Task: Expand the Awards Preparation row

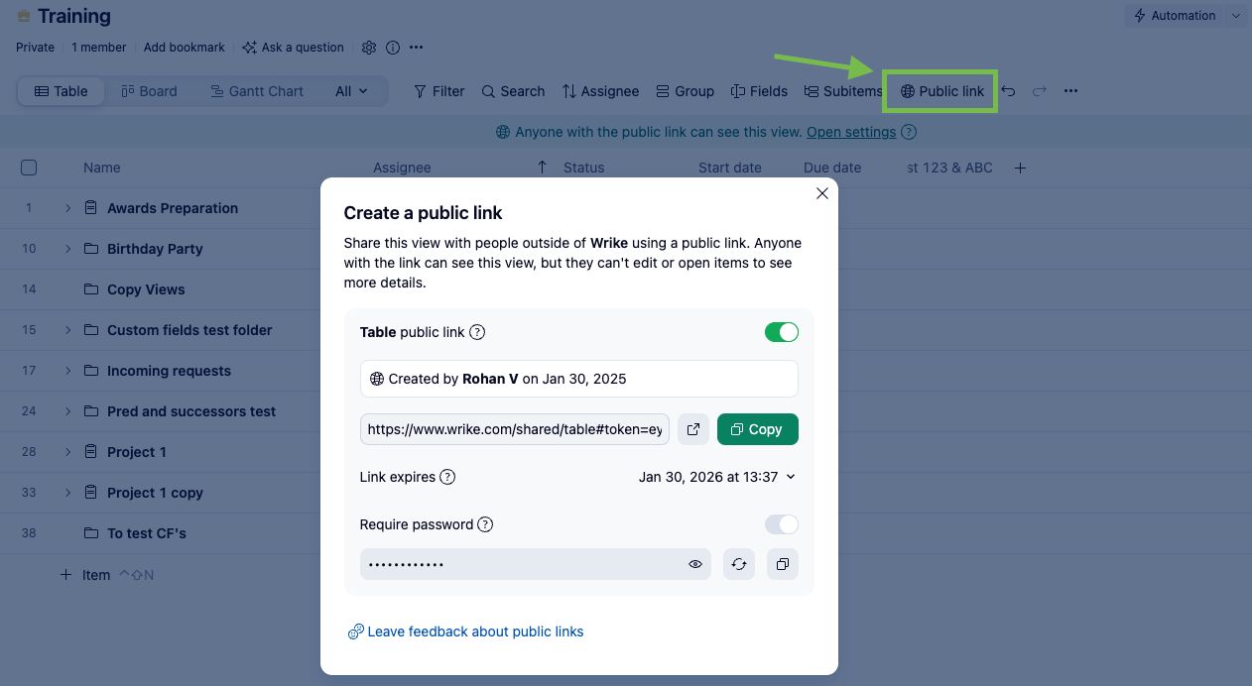Action: (68, 208)
